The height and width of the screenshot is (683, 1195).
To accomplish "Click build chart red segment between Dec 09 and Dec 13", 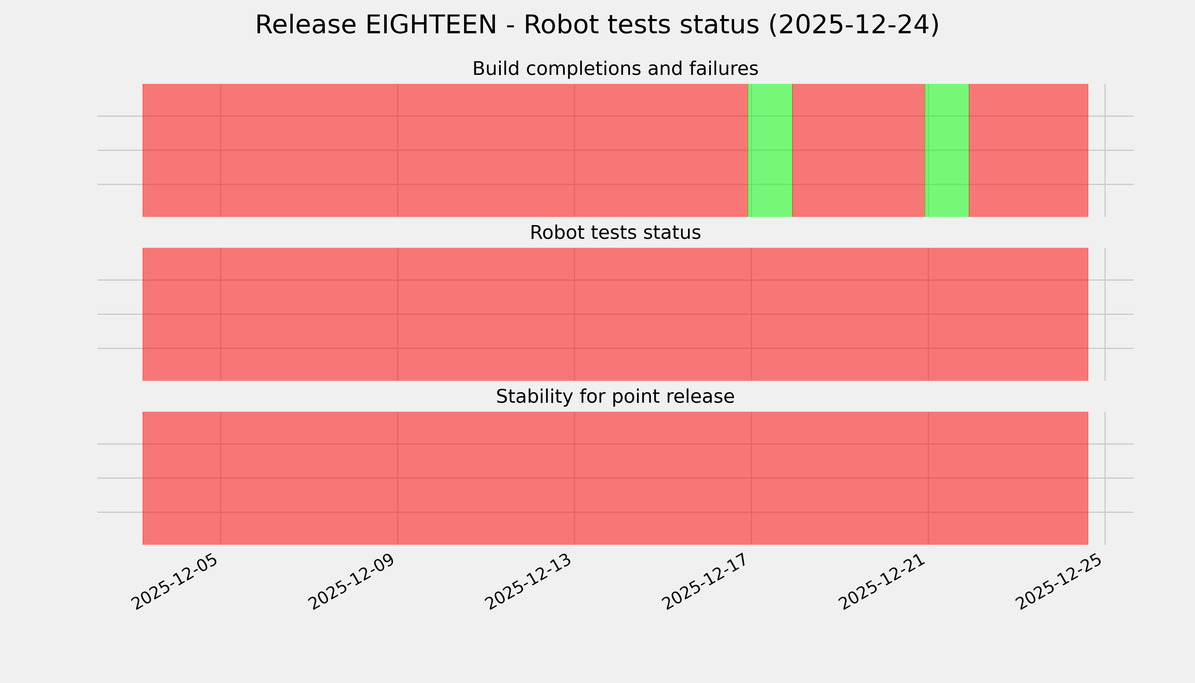I will (486, 150).
